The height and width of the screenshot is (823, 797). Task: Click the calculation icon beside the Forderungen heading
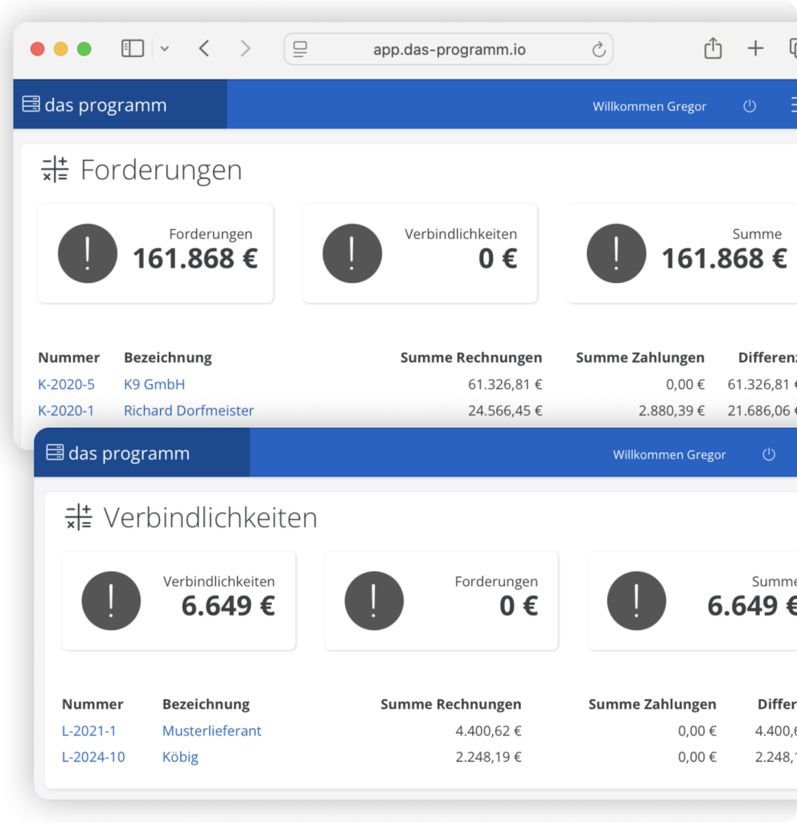[54, 170]
